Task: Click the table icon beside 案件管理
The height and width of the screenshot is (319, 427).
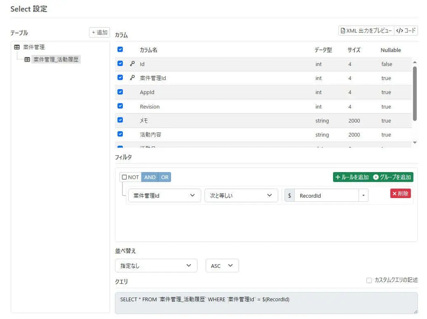Action: (17, 47)
